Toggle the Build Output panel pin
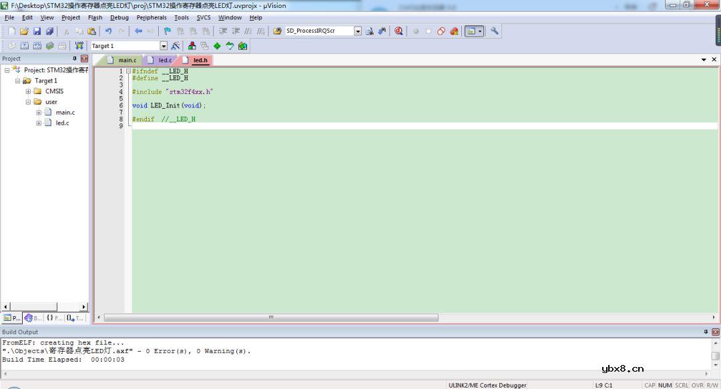721x389 pixels. (x=706, y=332)
